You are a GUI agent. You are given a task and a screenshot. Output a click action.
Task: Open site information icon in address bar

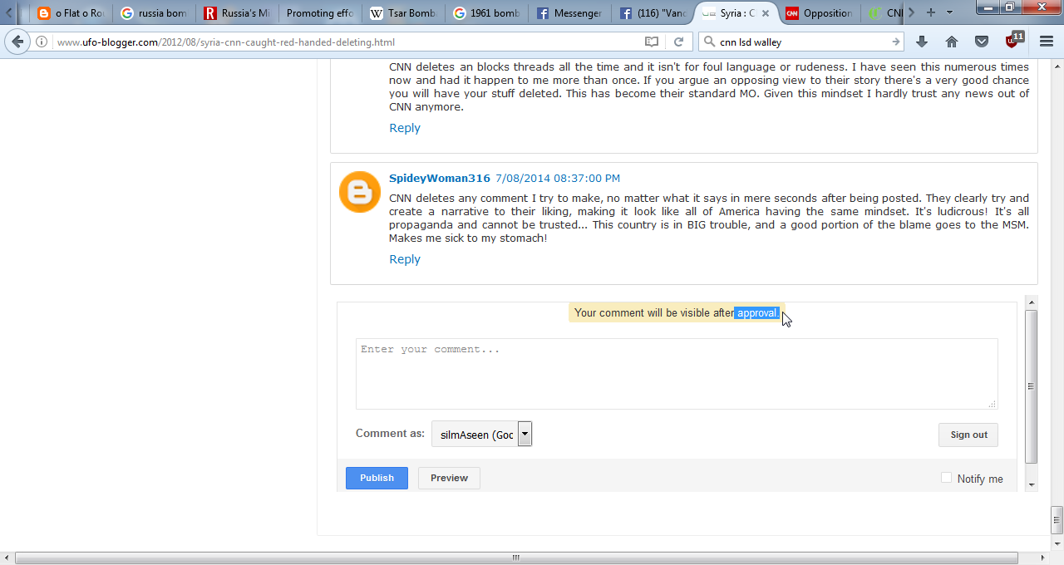click(41, 42)
